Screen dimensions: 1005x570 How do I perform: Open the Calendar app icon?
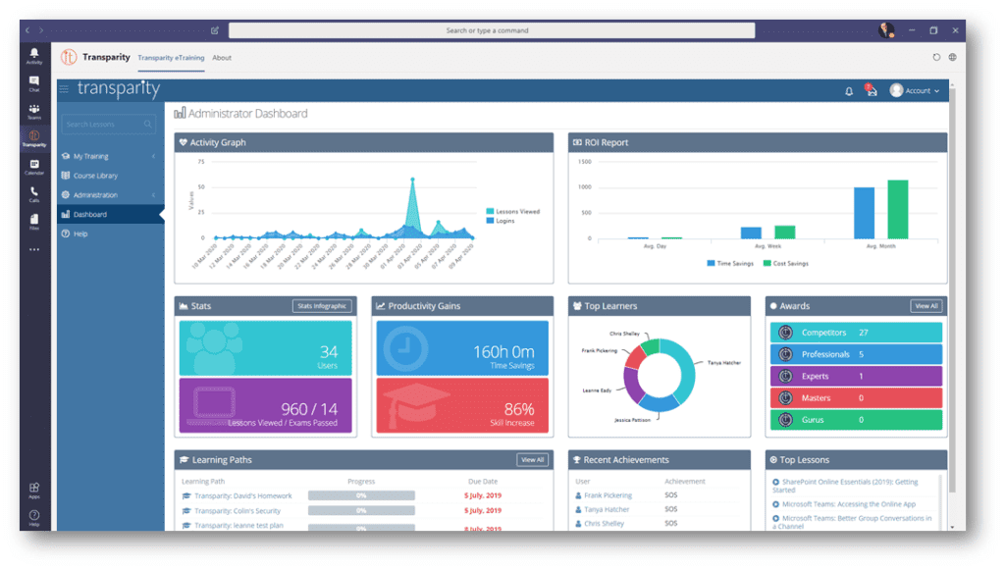(34, 166)
